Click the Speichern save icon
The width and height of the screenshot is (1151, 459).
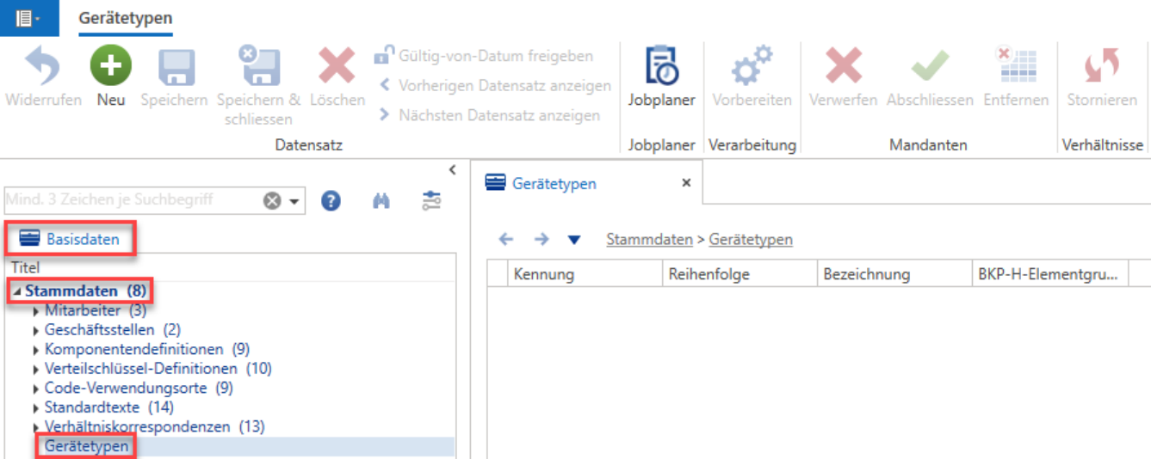[175, 67]
